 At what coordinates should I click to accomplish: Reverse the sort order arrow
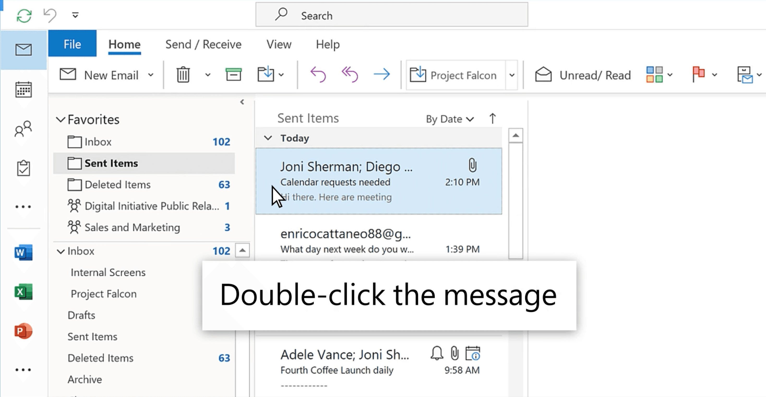click(492, 119)
